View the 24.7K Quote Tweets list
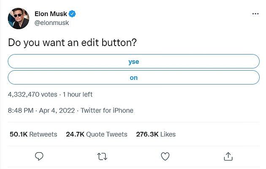Viewport: 266px width, 169px height. [97, 134]
